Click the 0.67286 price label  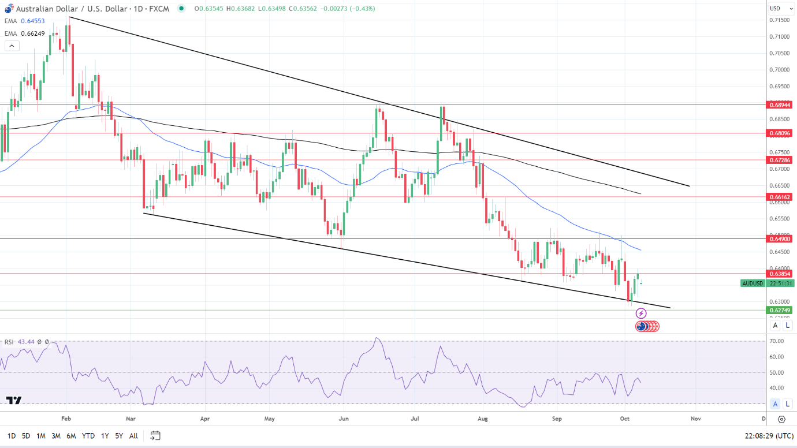[780, 160]
